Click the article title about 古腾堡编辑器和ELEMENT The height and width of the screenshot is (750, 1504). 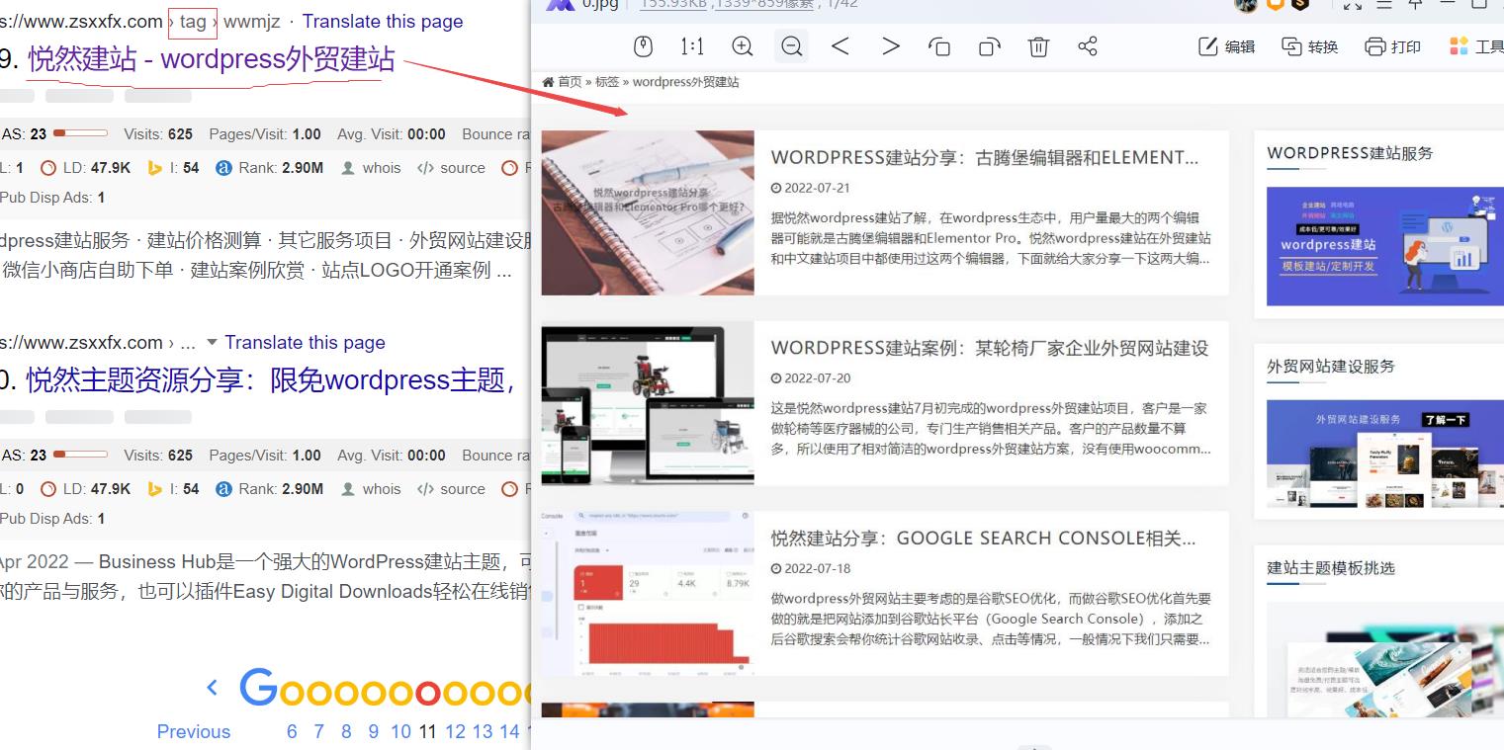(x=985, y=157)
